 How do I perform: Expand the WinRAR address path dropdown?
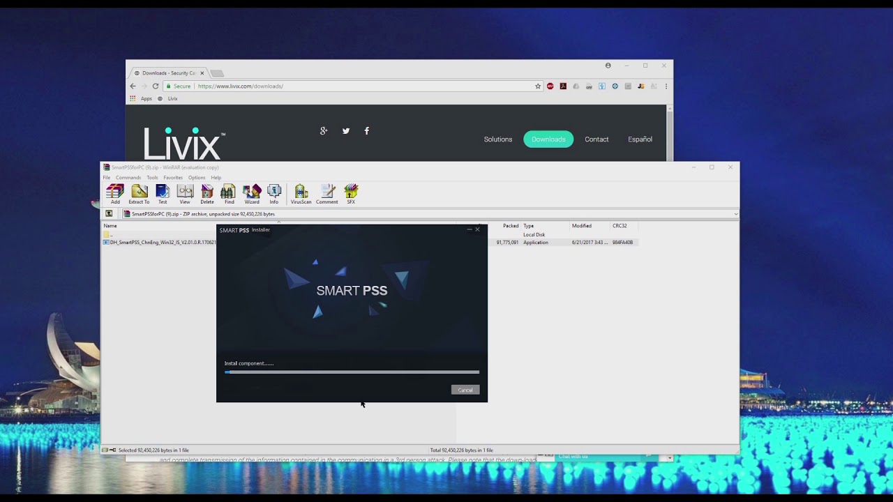[736, 214]
